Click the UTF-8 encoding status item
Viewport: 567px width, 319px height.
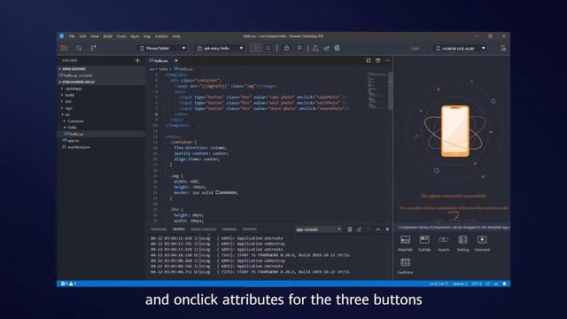tap(477, 284)
